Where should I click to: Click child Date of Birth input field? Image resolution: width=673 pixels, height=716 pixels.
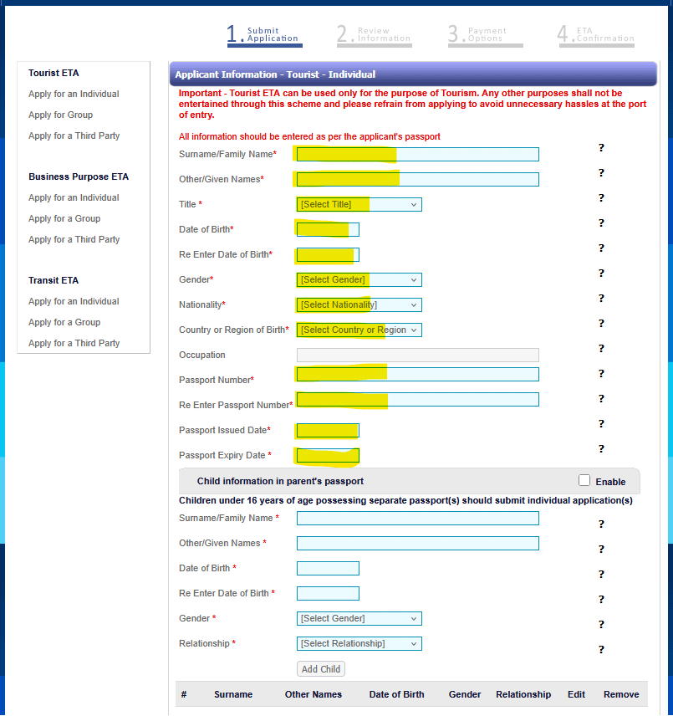(328, 569)
